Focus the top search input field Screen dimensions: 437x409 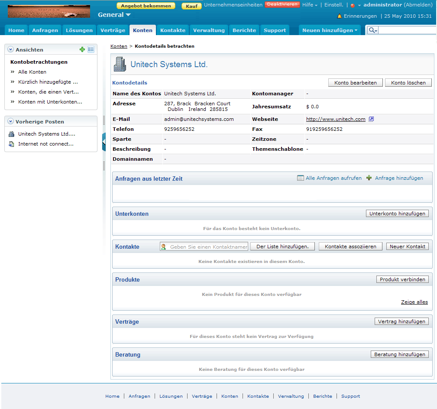pos(408,30)
